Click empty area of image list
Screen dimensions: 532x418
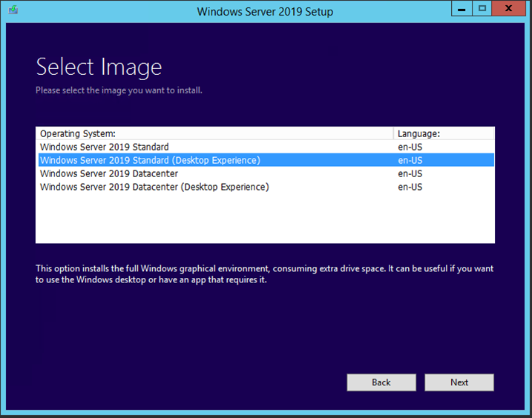pos(265,218)
